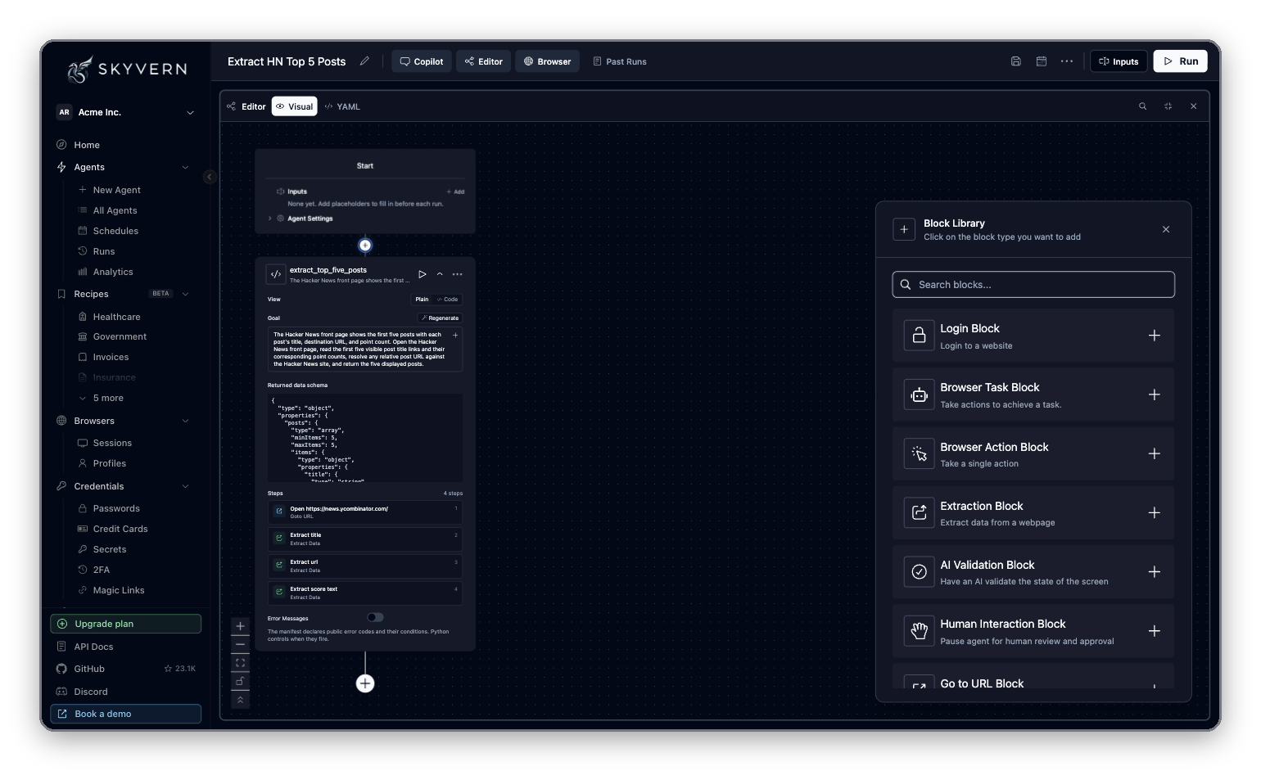The width and height of the screenshot is (1261, 771).
Task: Open the calendar schedule icon in header
Action: pos(1042,61)
